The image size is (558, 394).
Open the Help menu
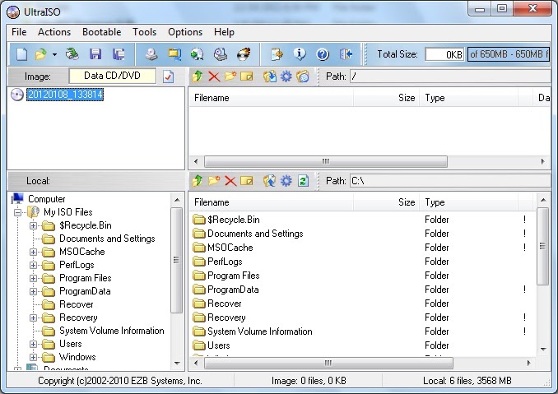click(x=224, y=32)
